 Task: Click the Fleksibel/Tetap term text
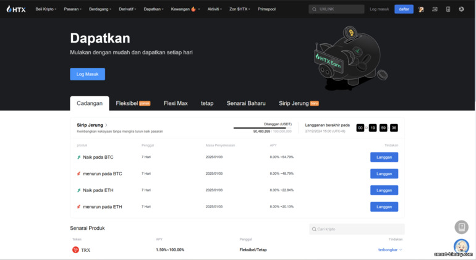tap(253, 250)
